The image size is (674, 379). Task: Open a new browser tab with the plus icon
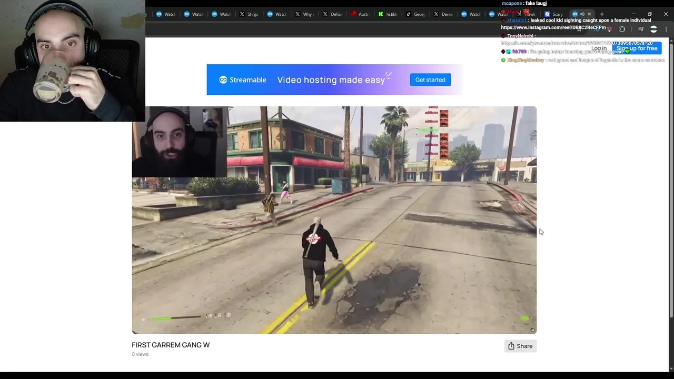coord(602,14)
